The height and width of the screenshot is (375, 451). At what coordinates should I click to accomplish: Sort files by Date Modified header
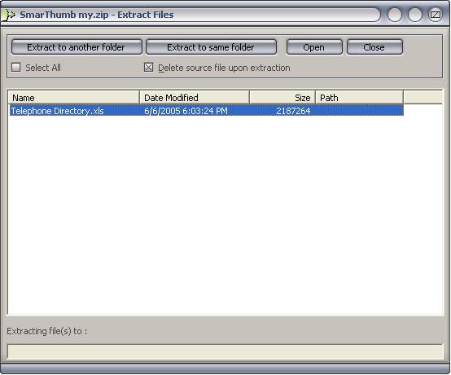tap(195, 97)
